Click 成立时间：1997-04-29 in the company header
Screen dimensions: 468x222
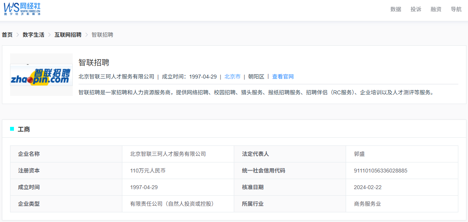[x=189, y=77]
